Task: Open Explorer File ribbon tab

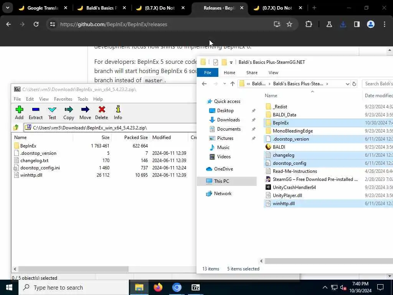Action: tap(208, 73)
